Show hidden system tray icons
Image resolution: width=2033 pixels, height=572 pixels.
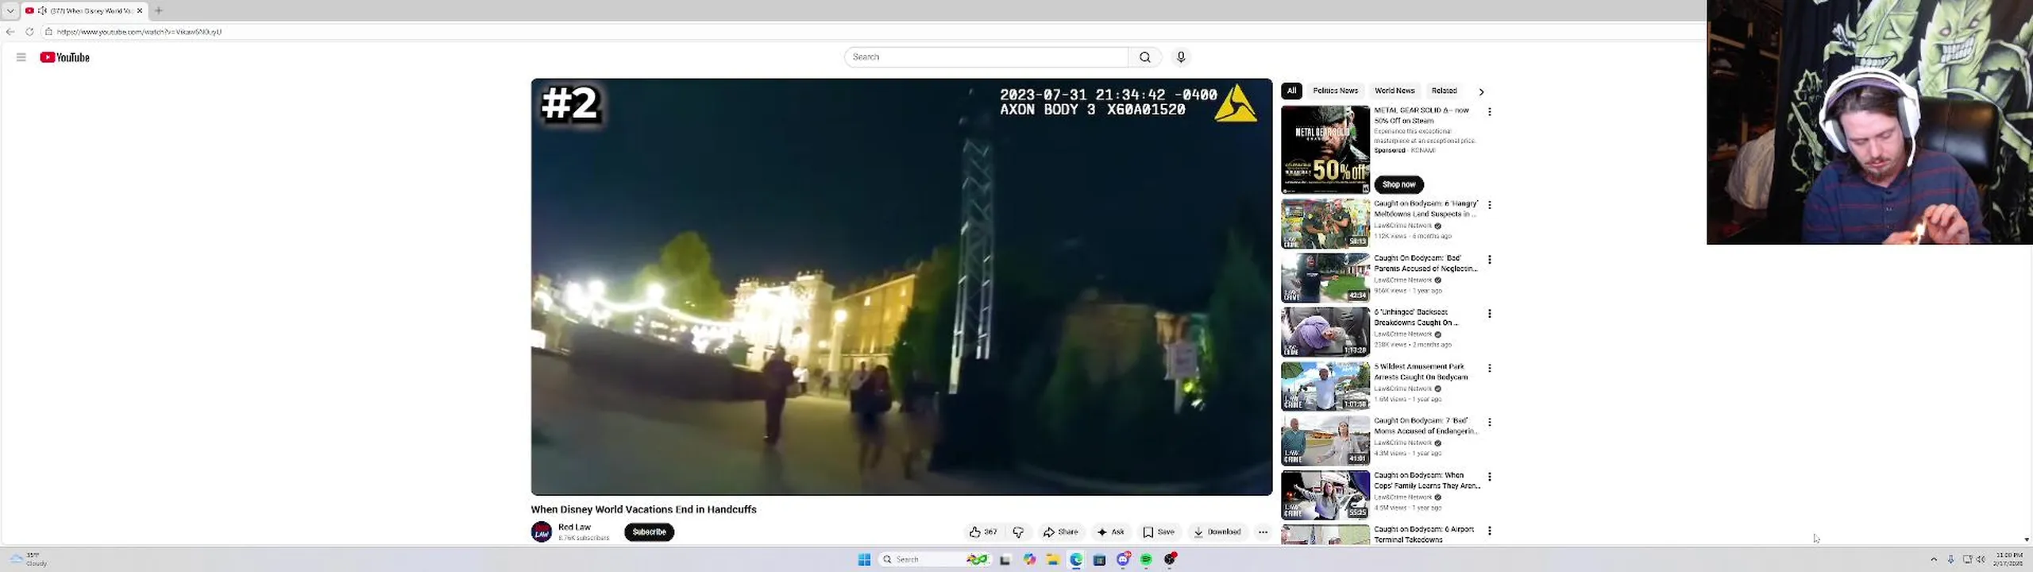tap(1934, 559)
